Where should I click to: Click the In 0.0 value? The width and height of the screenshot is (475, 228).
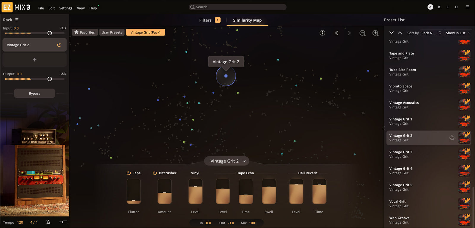pyautogui.click(x=208, y=223)
